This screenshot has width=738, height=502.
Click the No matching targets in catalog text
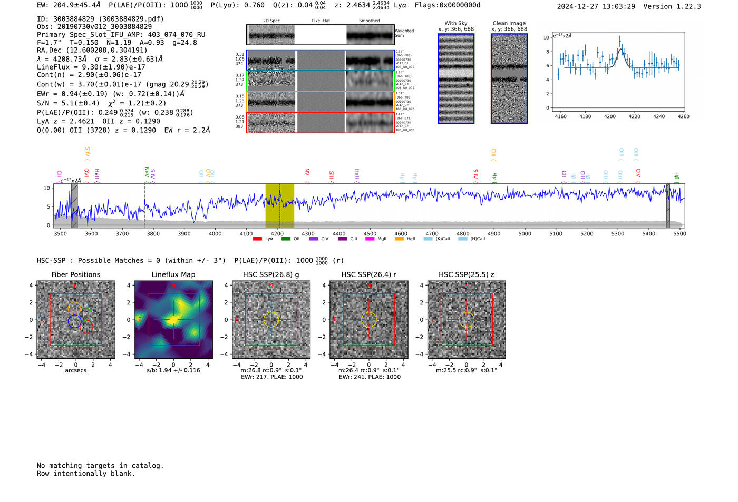click(100, 466)
